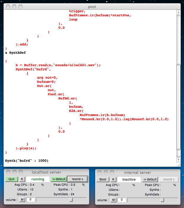The width and height of the screenshot is (184, 208).
Task: Click the 'K2A.ar(' code line
Action: click(x=76, y=111)
